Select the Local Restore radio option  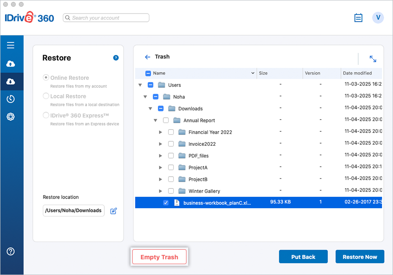click(46, 96)
